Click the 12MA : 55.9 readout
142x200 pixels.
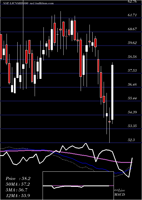[18, 195]
